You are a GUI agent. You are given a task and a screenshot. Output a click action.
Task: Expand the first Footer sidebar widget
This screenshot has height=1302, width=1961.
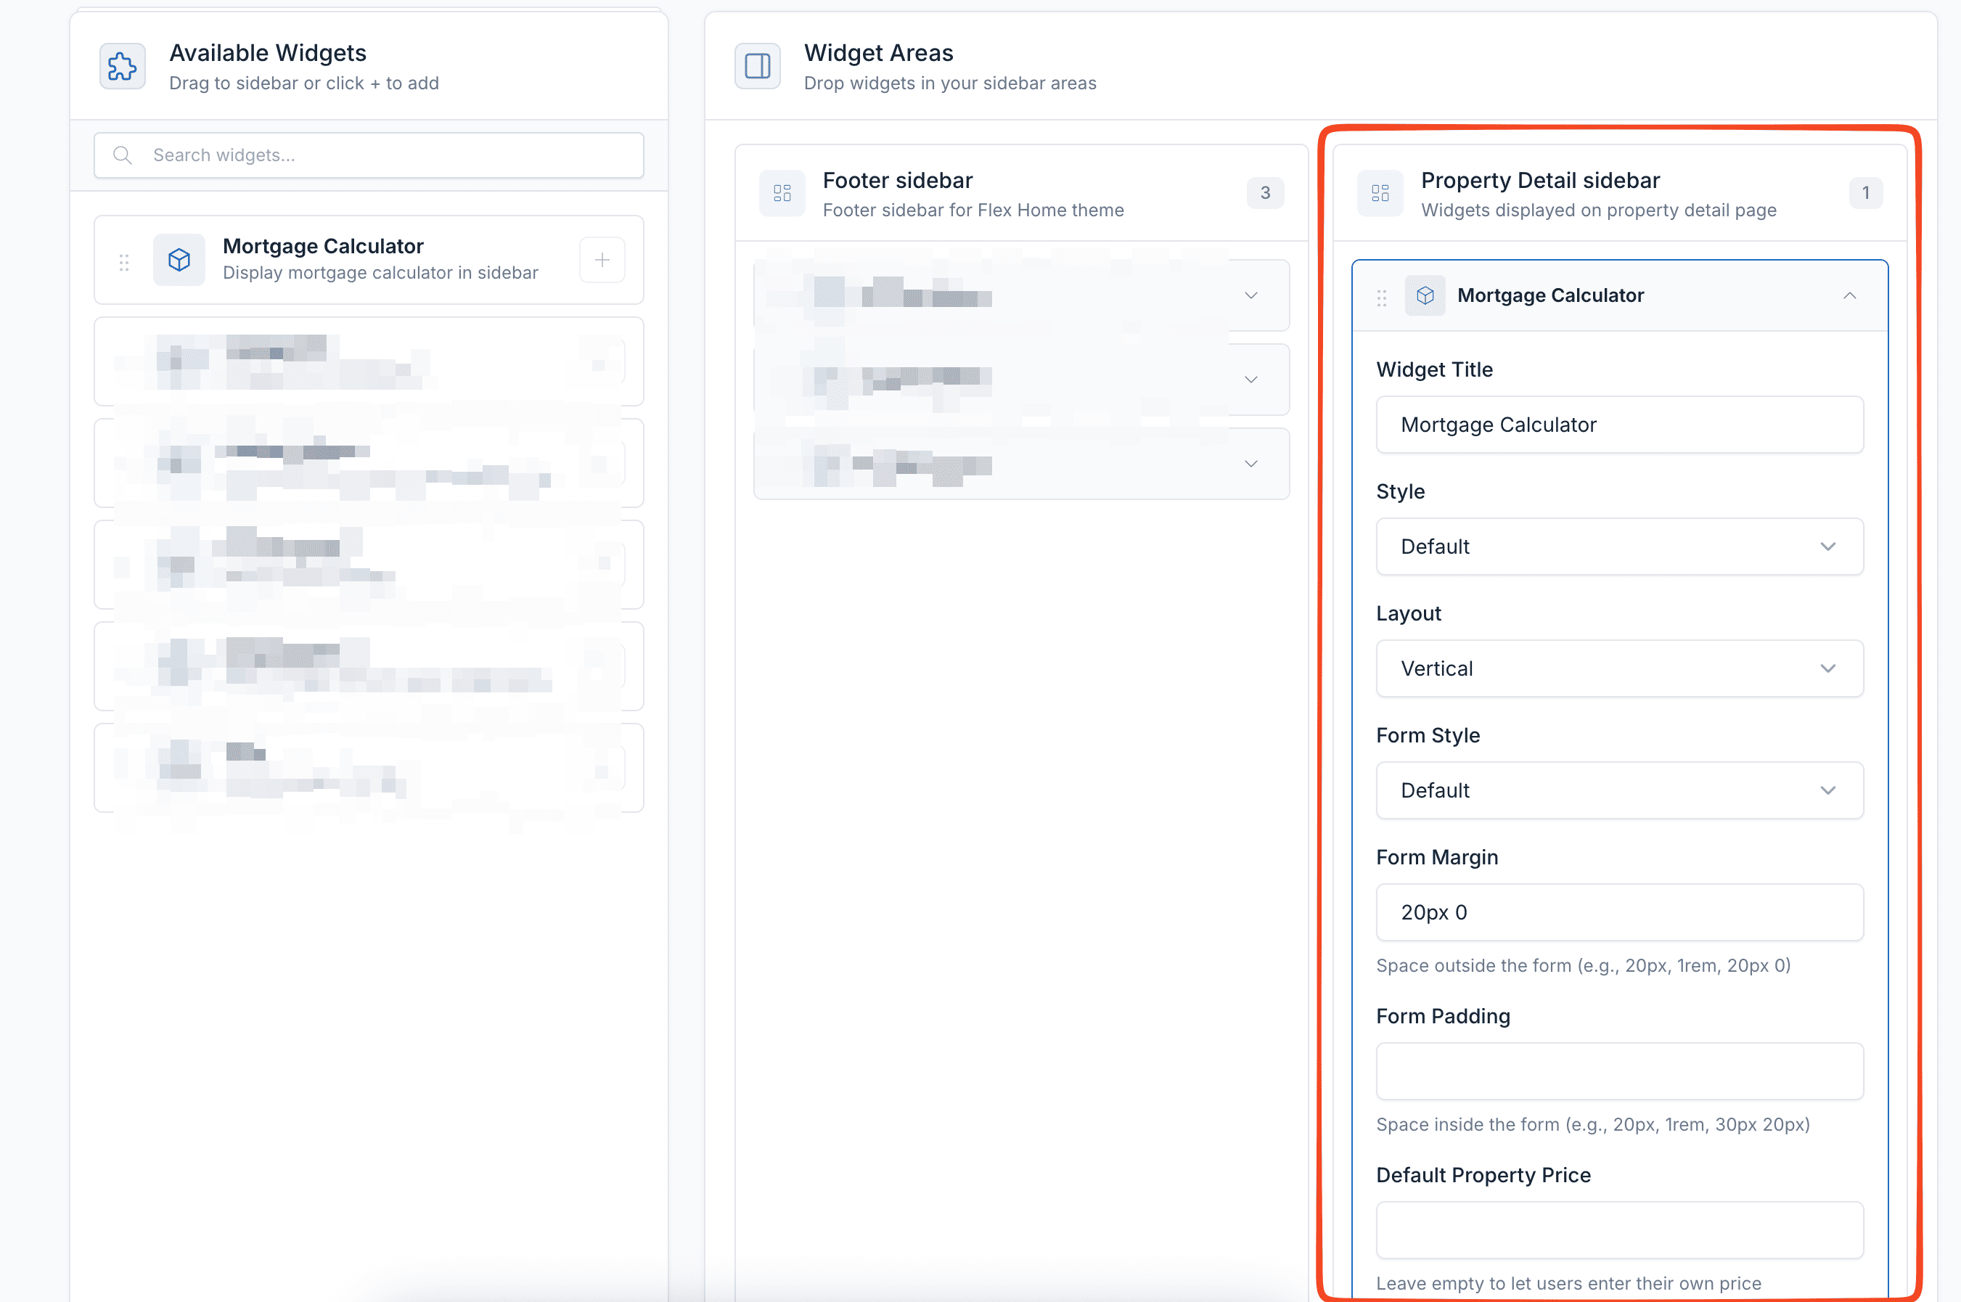(1250, 295)
